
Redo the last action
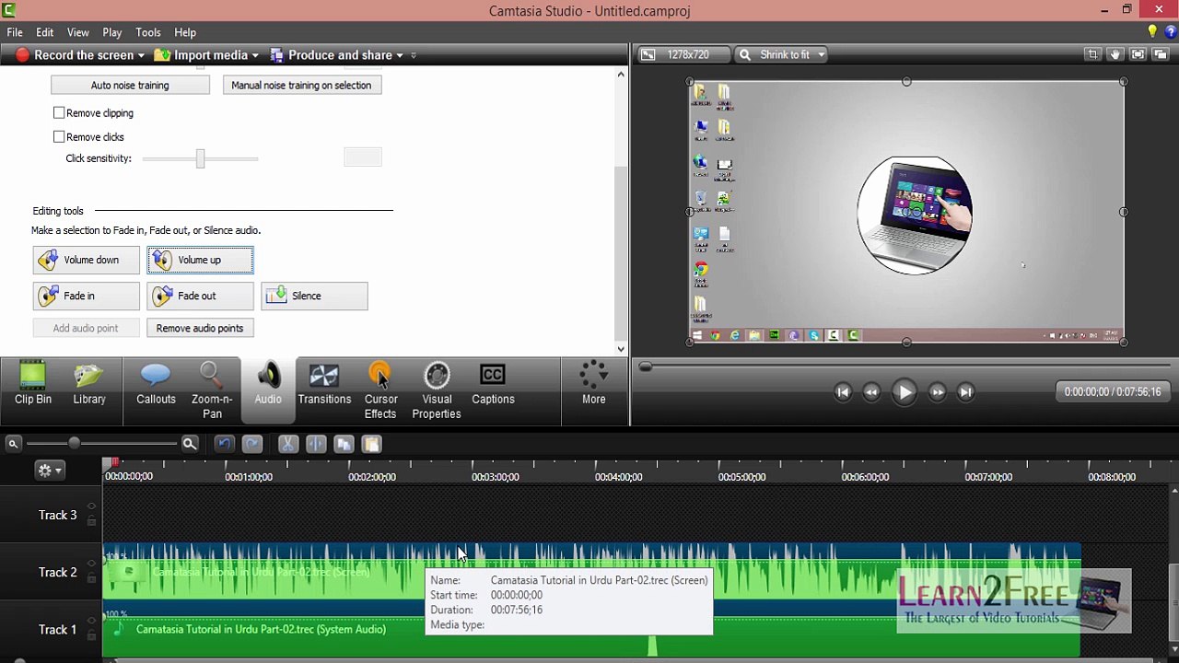(x=252, y=445)
